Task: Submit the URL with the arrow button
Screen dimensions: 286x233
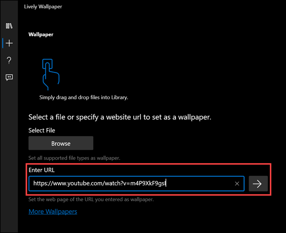Action: pos(258,183)
